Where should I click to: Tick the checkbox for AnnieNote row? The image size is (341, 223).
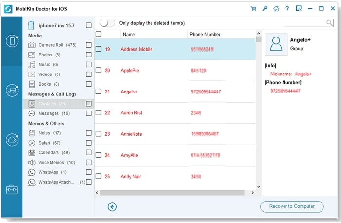99,134
